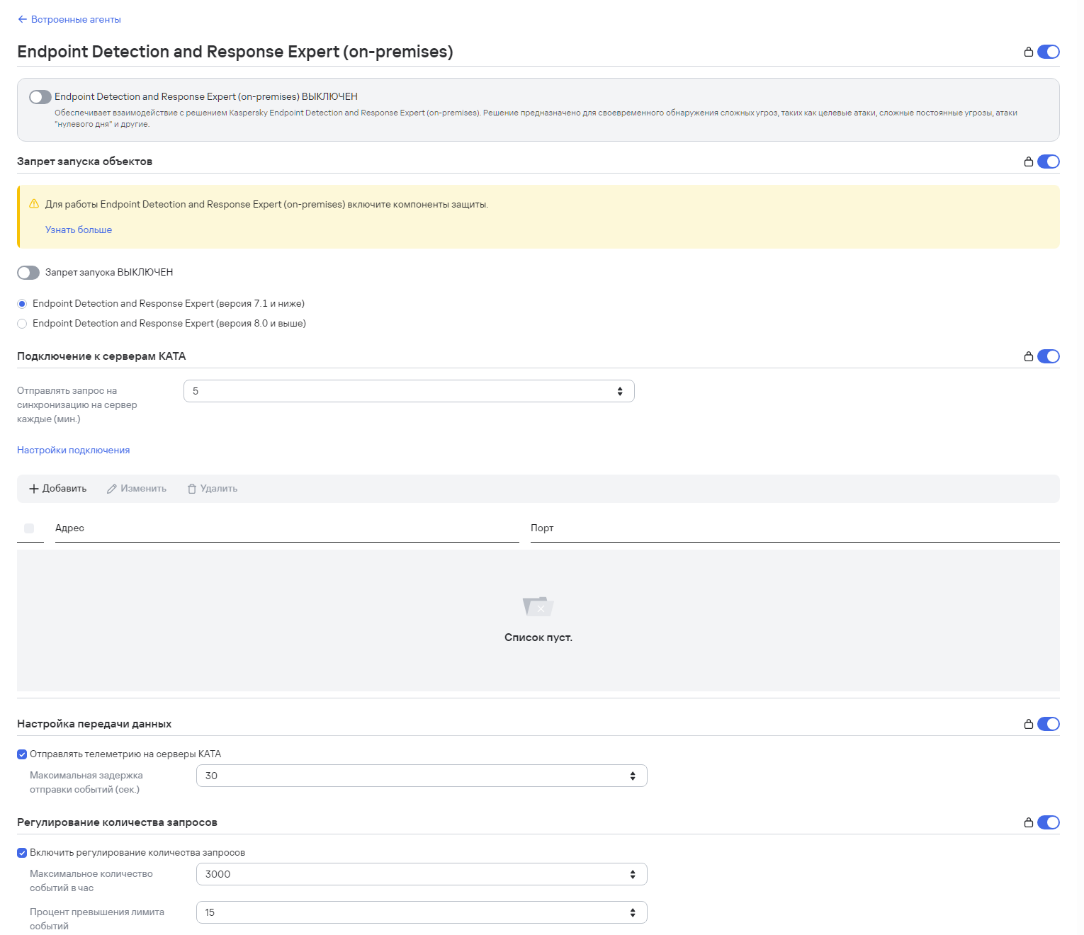Viewport: 1084px width, 935px height.
Task: Toggle the policy lock switch for the page title
Action: pyautogui.click(x=1049, y=52)
